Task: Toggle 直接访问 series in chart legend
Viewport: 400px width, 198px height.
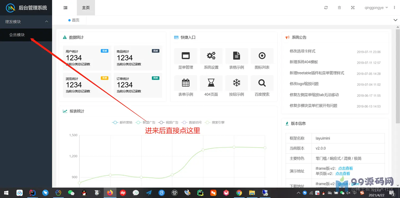Action: [x=191, y=122]
